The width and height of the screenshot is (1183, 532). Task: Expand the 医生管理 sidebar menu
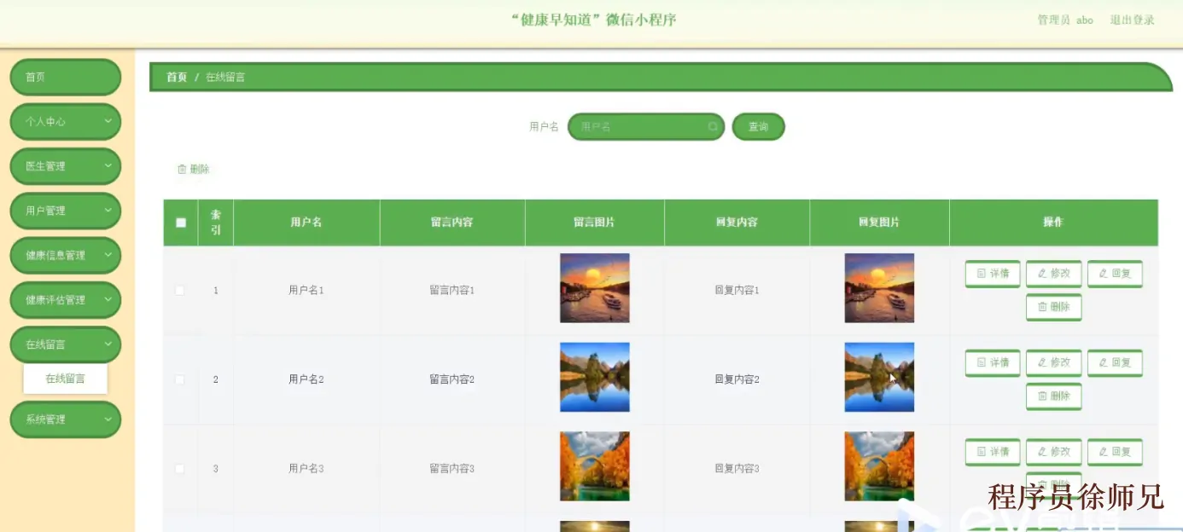(x=65, y=166)
